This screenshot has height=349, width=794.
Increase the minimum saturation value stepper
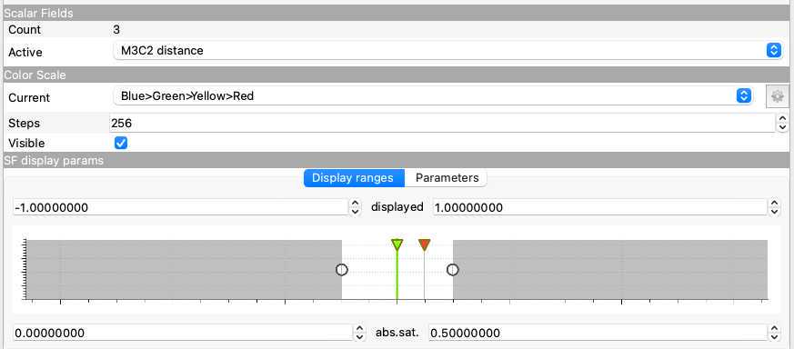pyautogui.click(x=359, y=329)
